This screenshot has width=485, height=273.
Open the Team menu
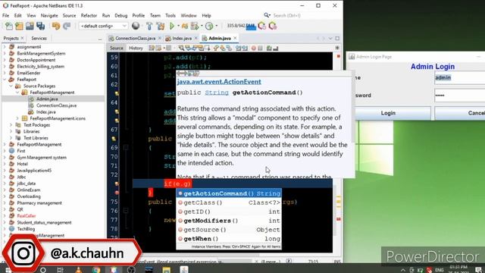click(x=155, y=15)
